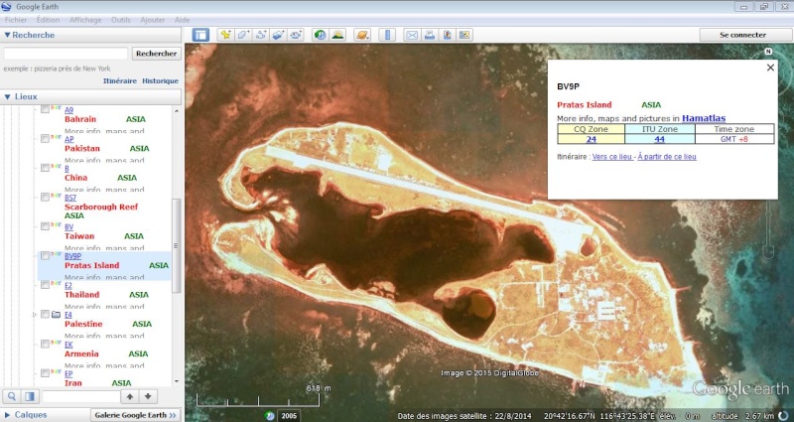Click the panel transparency icon under Lieux

[30, 396]
